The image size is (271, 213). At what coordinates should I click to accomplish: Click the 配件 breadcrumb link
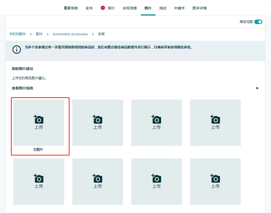coord(39,34)
